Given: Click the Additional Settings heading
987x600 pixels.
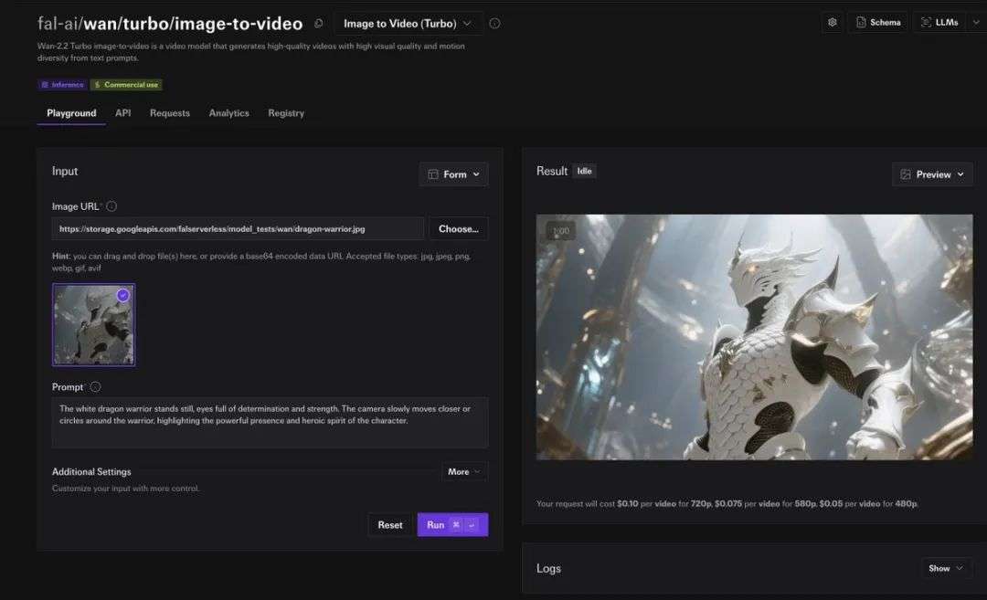Looking at the screenshot, I should pos(91,472).
